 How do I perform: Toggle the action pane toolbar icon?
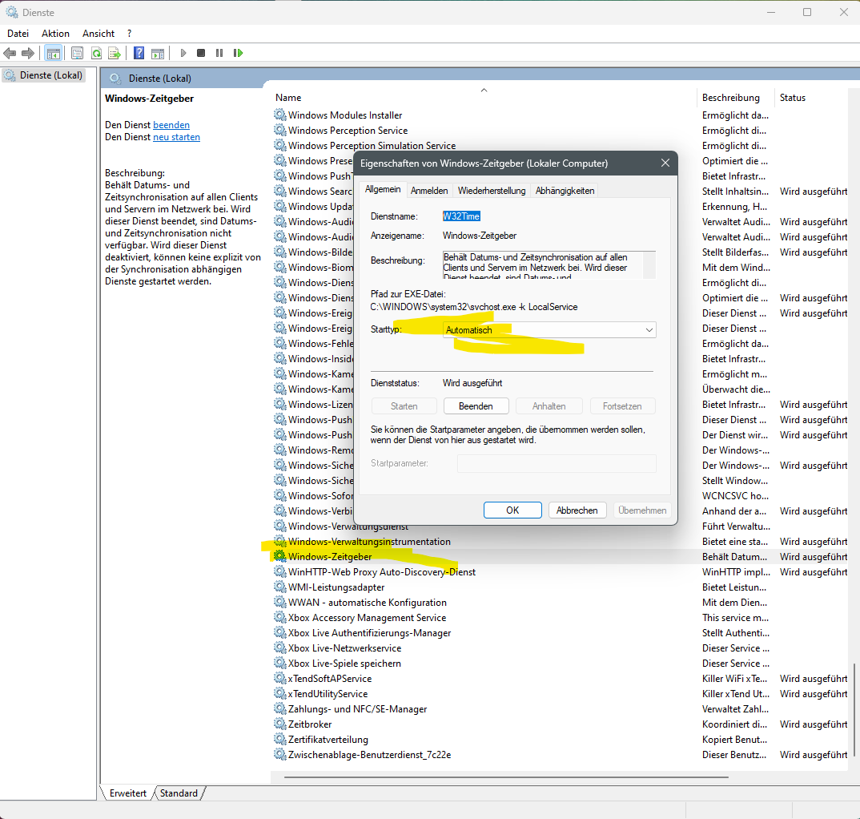tap(158, 53)
